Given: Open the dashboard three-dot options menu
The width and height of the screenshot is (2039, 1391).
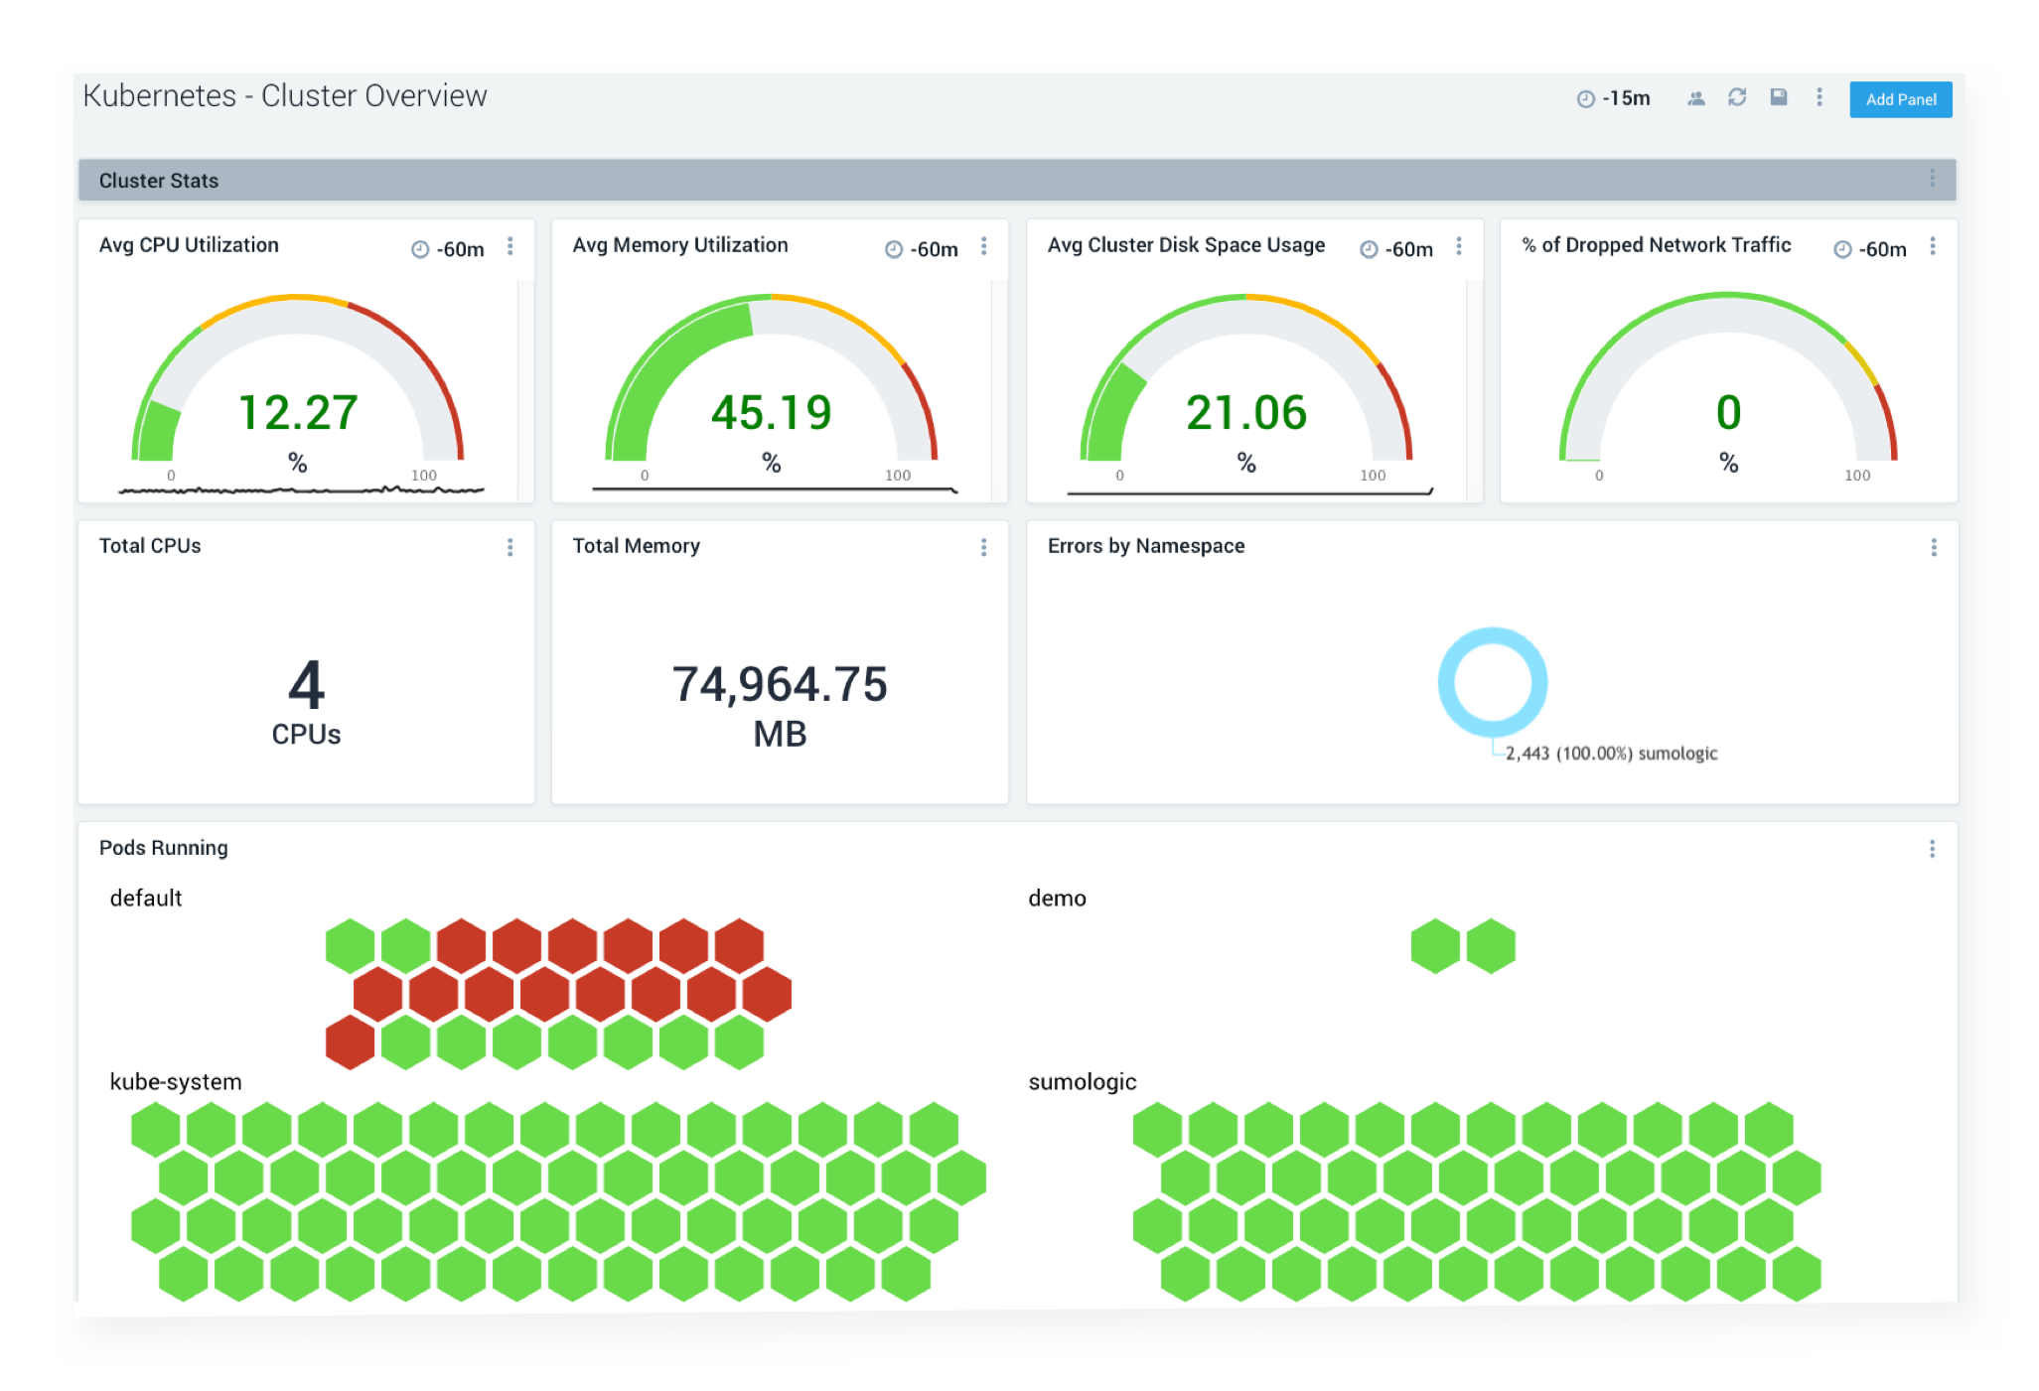Looking at the screenshot, I should 1820,97.
